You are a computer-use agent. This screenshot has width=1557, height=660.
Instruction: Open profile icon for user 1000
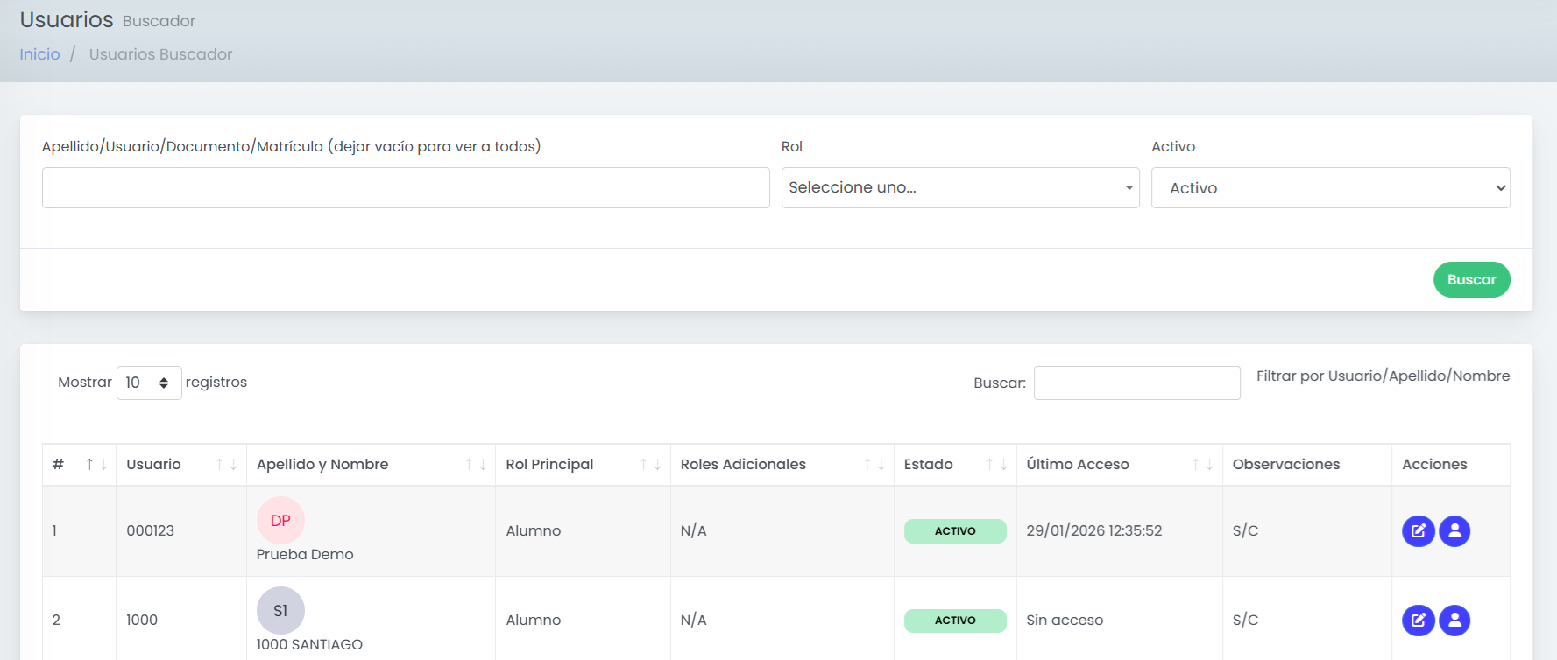coord(1454,621)
